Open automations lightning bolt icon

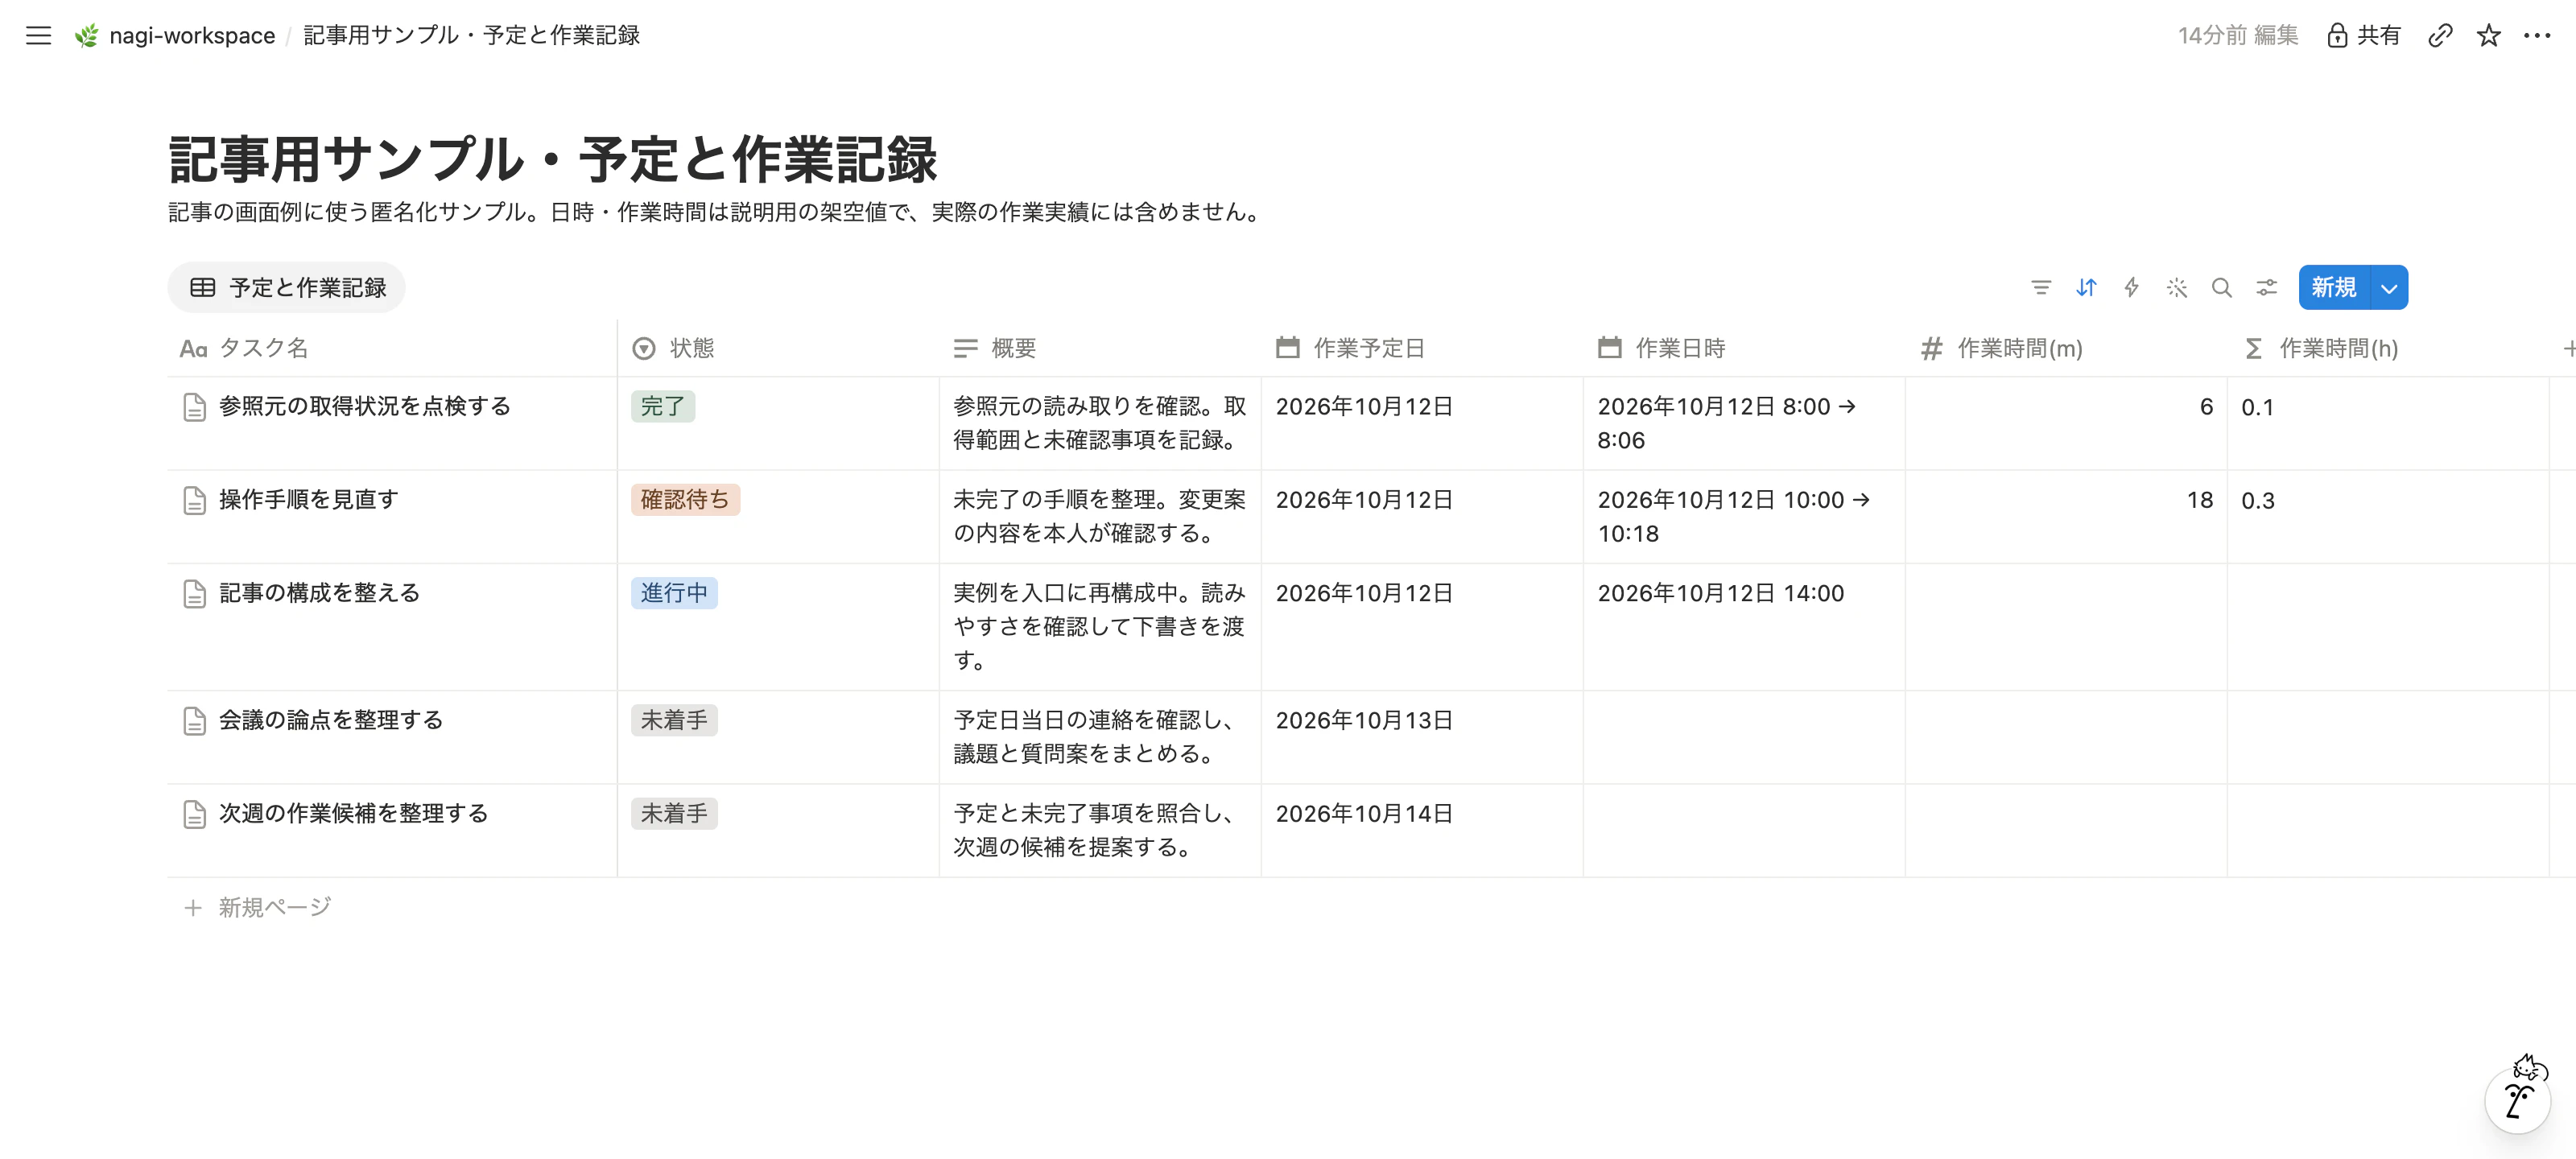[2131, 288]
